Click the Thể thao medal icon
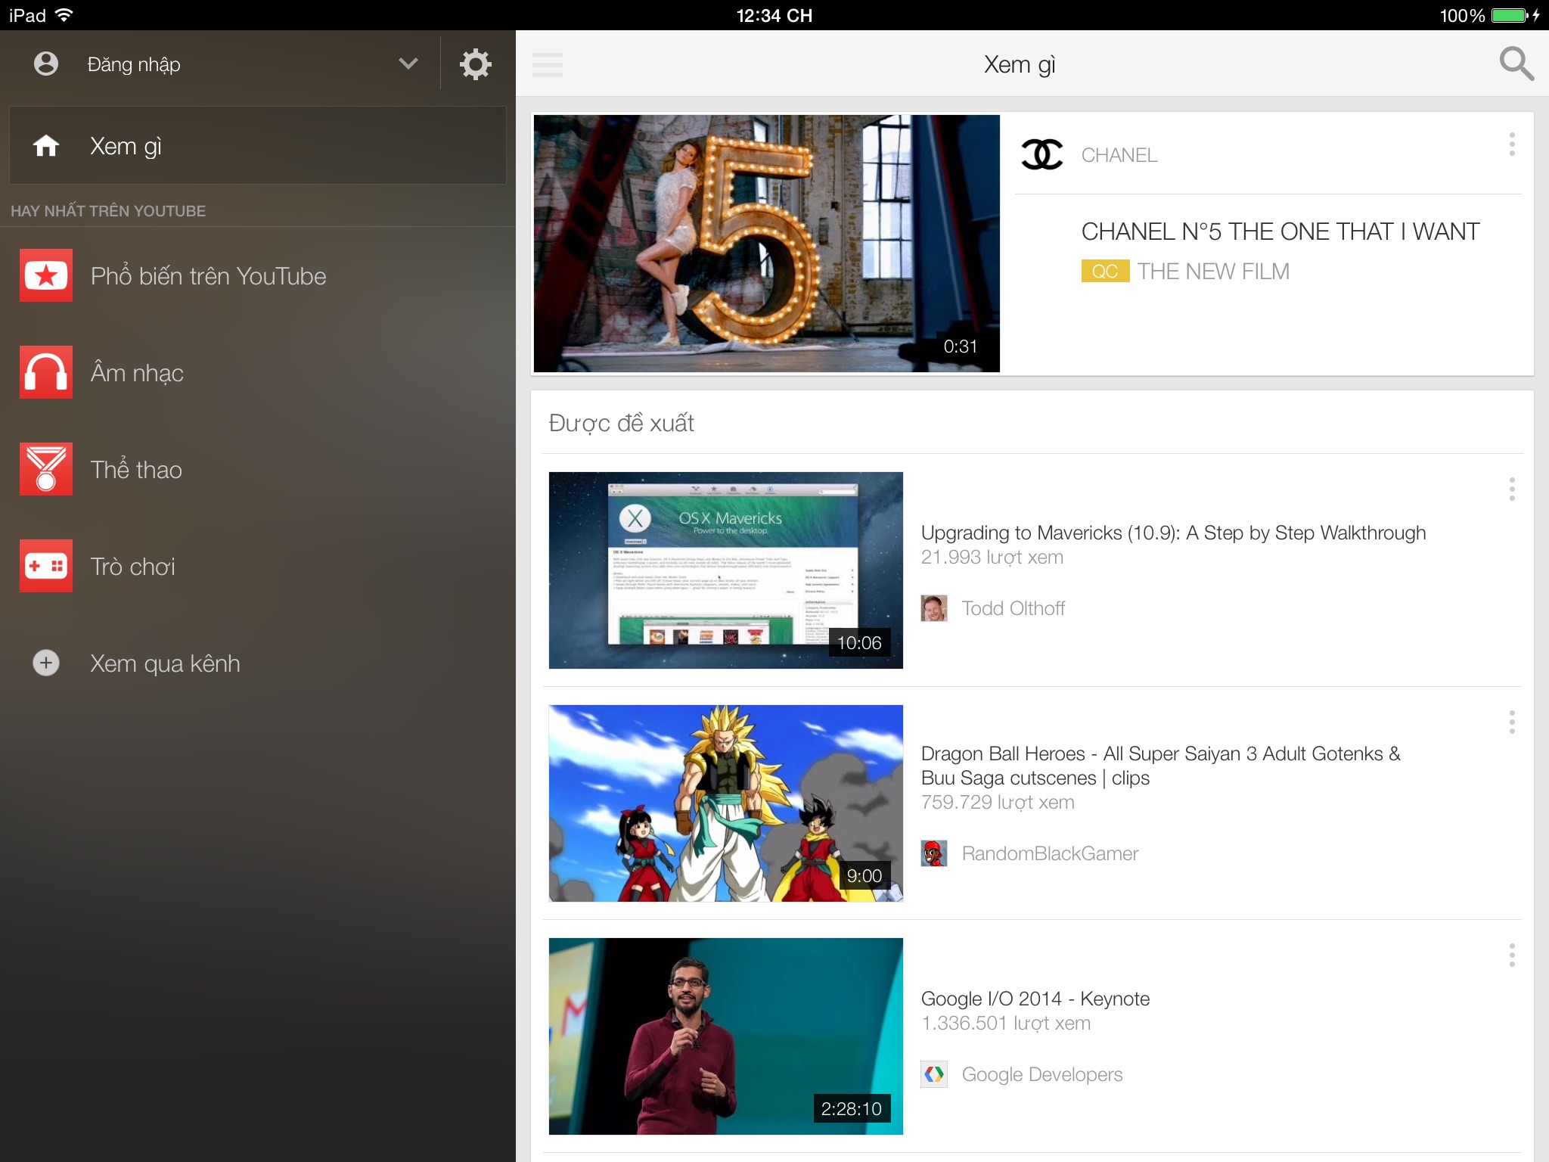Viewport: 1549px width, 1162px height. (x=46, y=469)
